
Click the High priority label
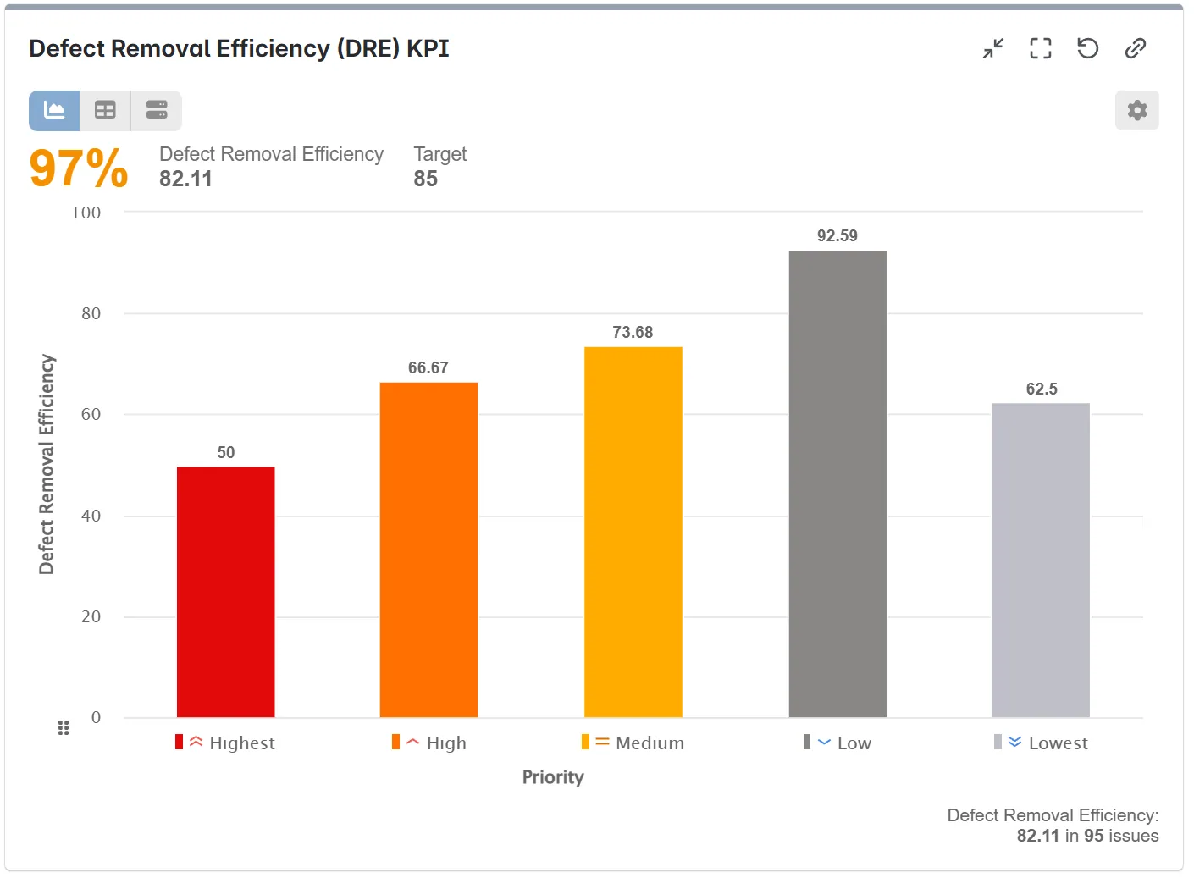click(446, 743)
